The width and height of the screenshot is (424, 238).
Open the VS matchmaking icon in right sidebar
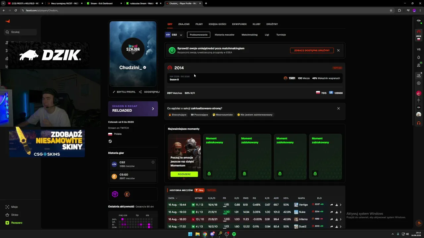click(x=419, y=49)
